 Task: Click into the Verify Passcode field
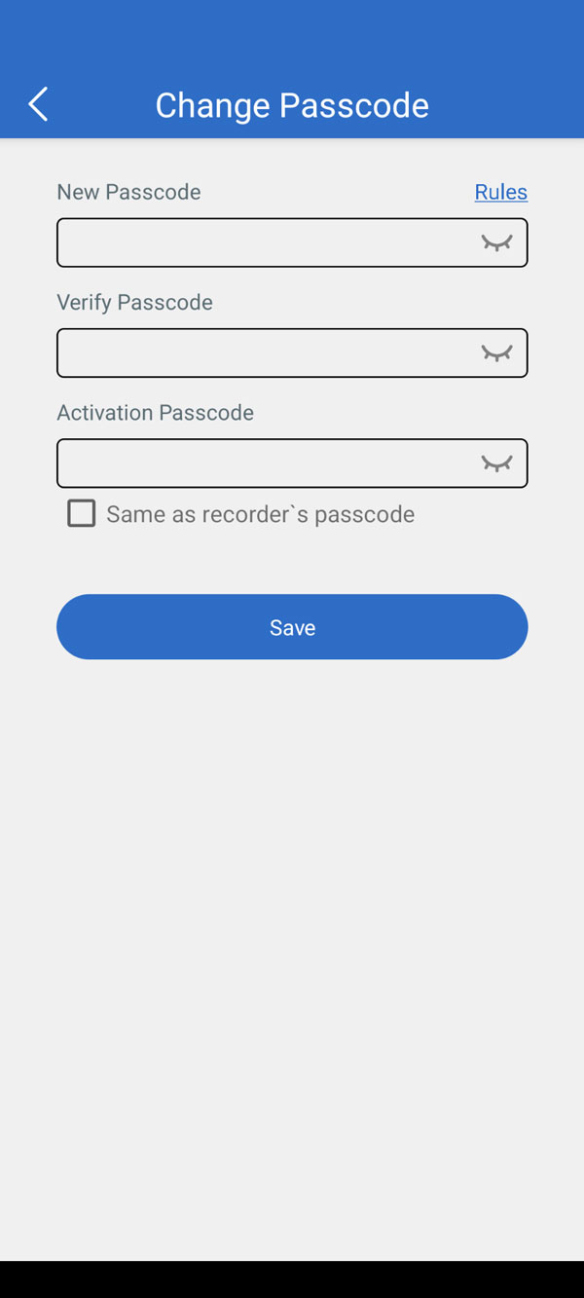click(x=263, y=352)
